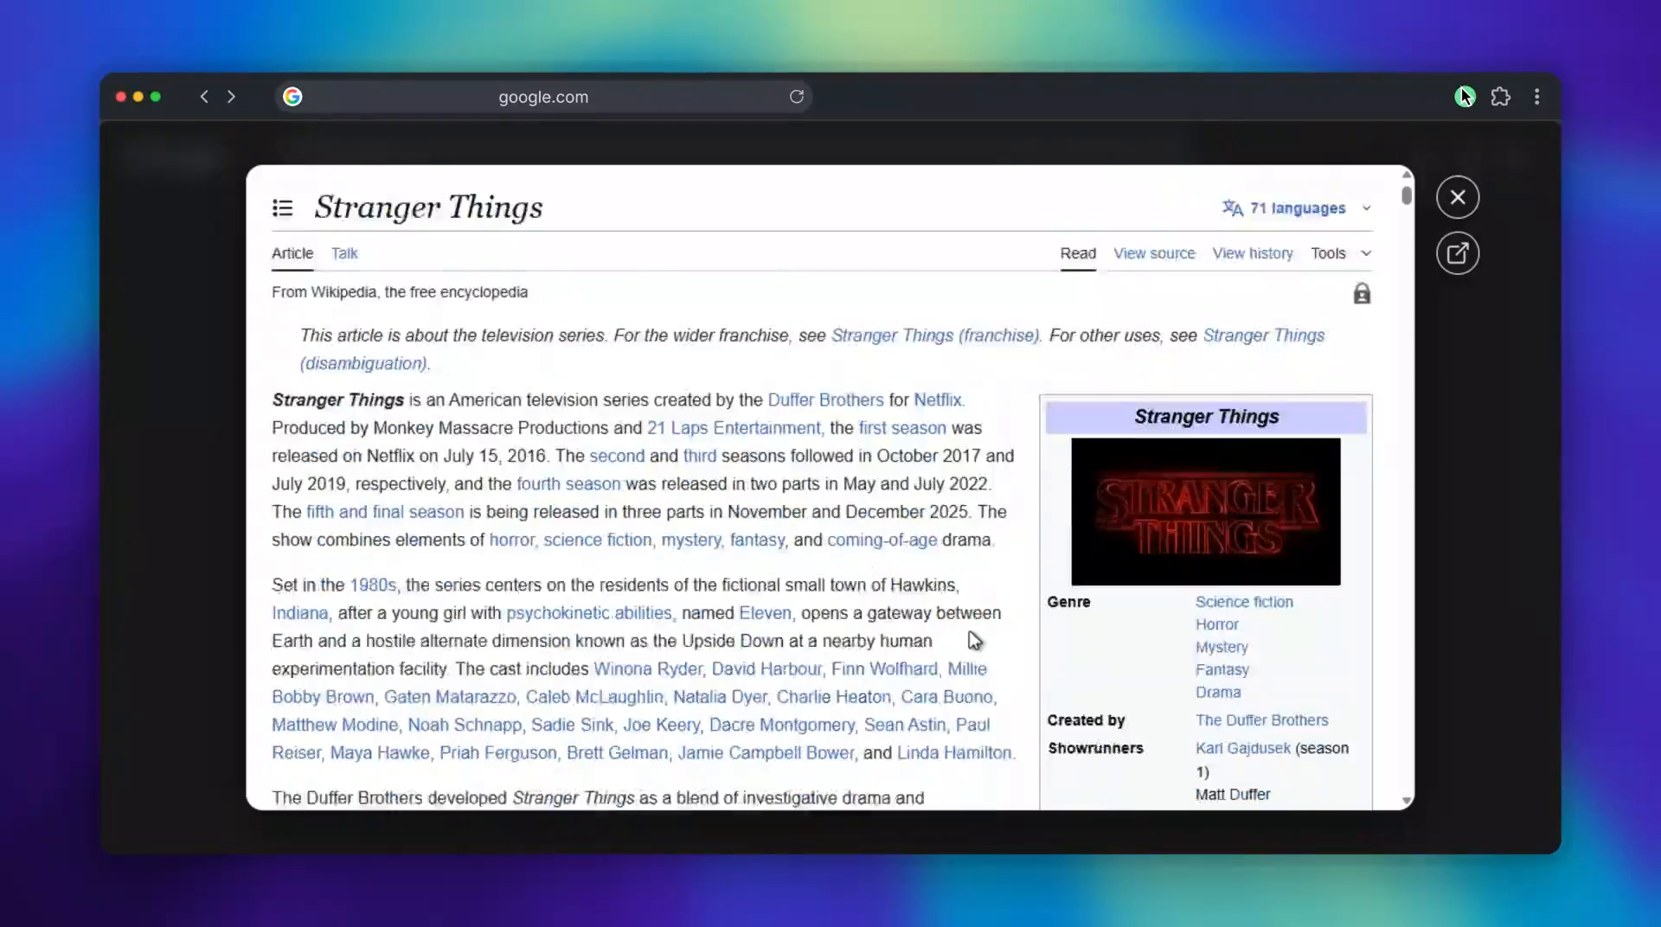This screenshot has width=1661, height=927.
Task: Click the Google favicon in address bar
Action: pos(292,96)
